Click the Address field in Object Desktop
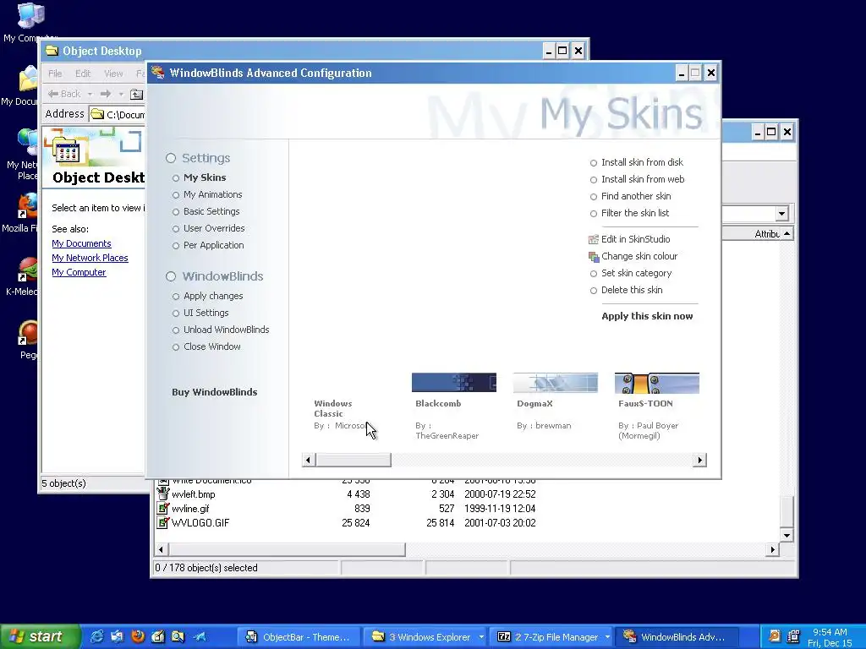Screen dimensions: 866x649 (x=117, y=114)
